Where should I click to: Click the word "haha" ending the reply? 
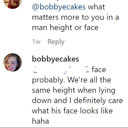41,121
